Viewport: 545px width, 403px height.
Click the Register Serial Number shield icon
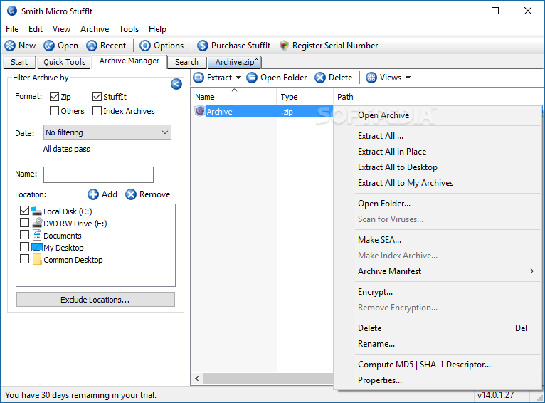pyautogui.click(x=285, y=46)
